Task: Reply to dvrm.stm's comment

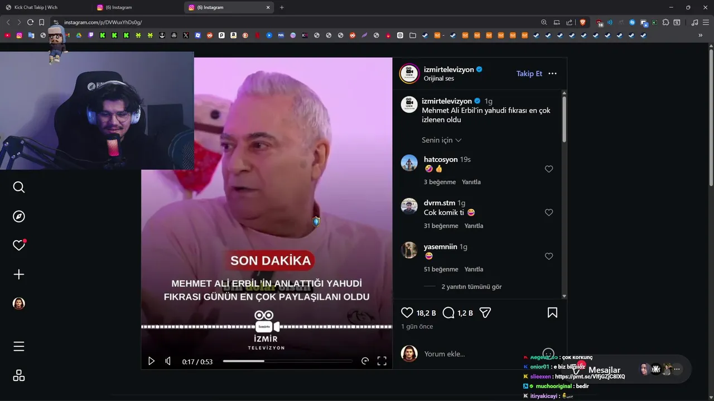Action: pyautogui.click(x=474, y=226)
